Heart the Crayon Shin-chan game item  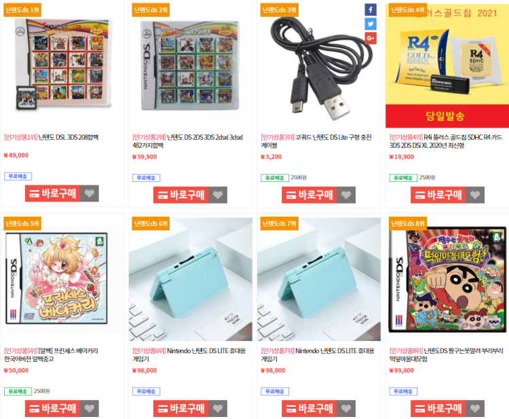[x=475, y=409]
